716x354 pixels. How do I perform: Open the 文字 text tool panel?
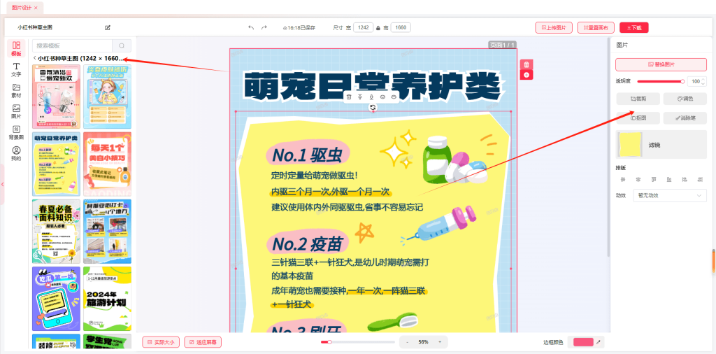16,69
